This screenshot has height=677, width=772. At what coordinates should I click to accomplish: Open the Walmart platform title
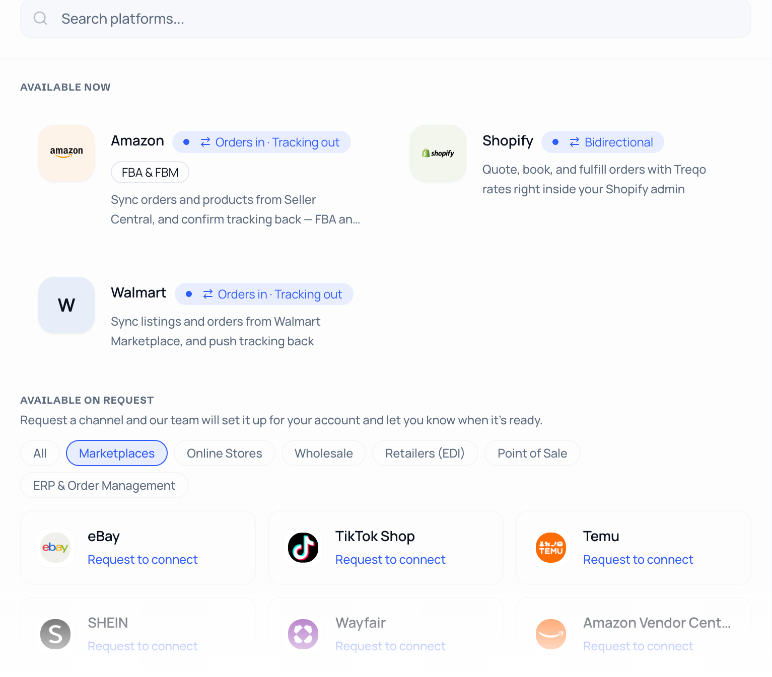click(138, 293)
